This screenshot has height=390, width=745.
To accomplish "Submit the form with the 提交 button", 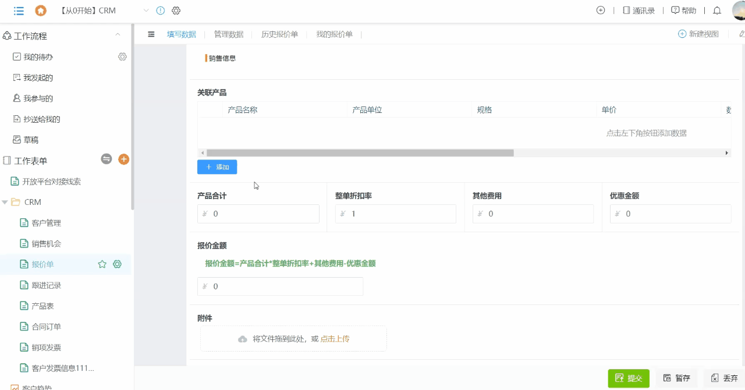I will coord(628,377).
